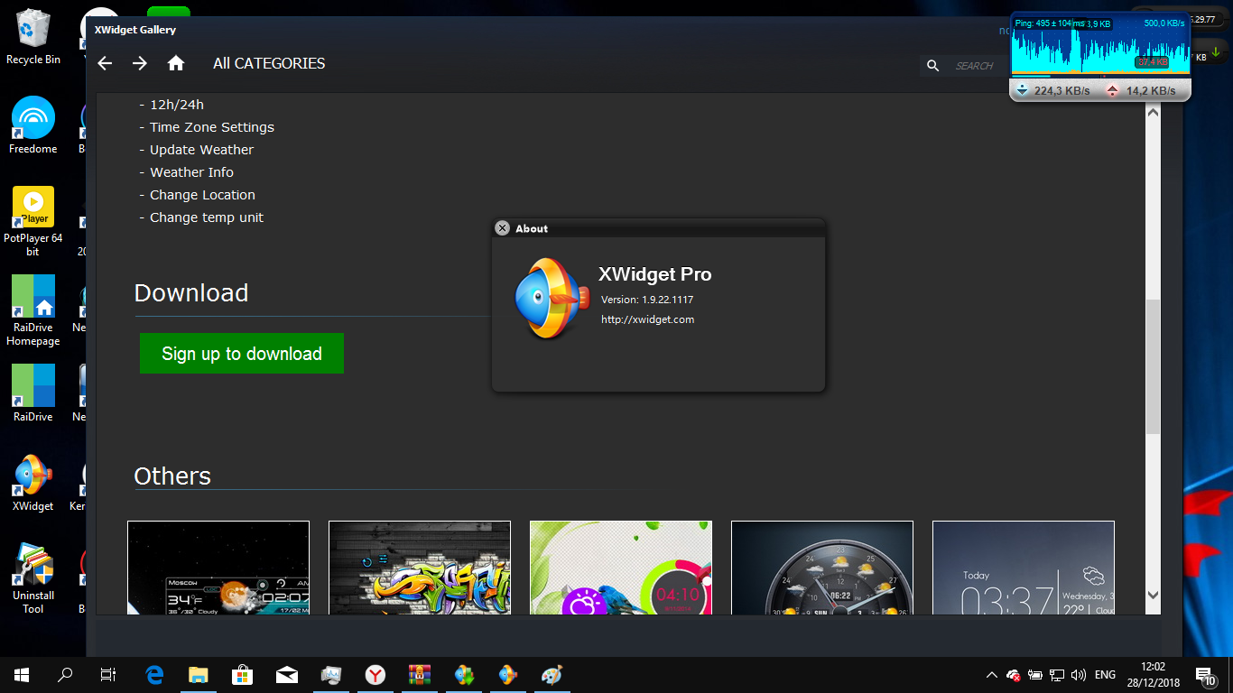Switch ENG input language
Viewport: 1233px width, 693px height.
tap(1105, 675)
